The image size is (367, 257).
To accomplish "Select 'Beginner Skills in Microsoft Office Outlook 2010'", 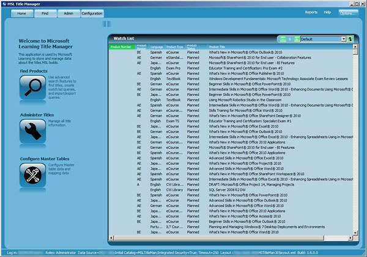I will 231,222.
